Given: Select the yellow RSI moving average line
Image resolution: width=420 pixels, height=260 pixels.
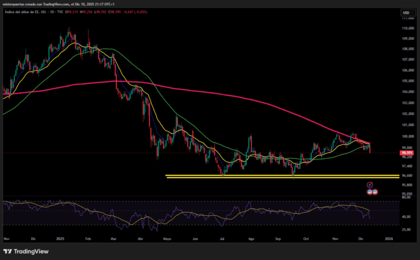Looking at the screenshot, I should (x=195, y=211).
